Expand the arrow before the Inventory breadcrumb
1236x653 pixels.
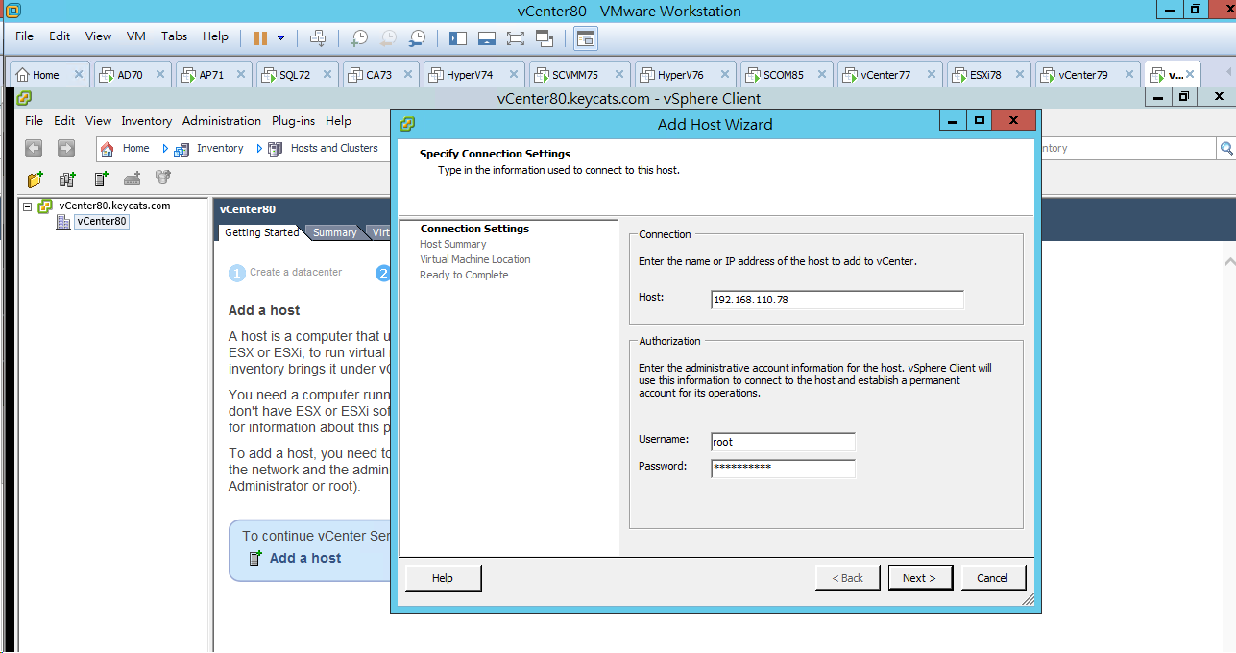(165, 148)
